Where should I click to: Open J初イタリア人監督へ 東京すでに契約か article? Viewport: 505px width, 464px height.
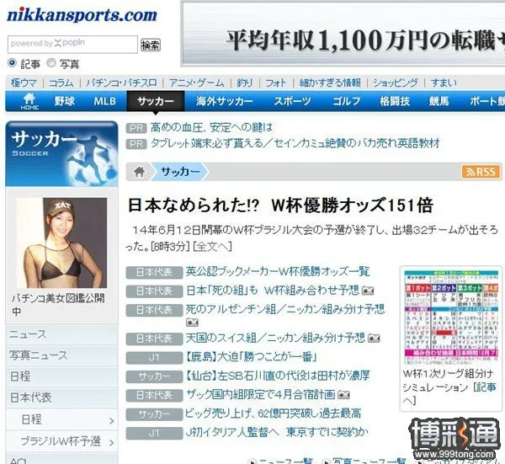(277, 432)
